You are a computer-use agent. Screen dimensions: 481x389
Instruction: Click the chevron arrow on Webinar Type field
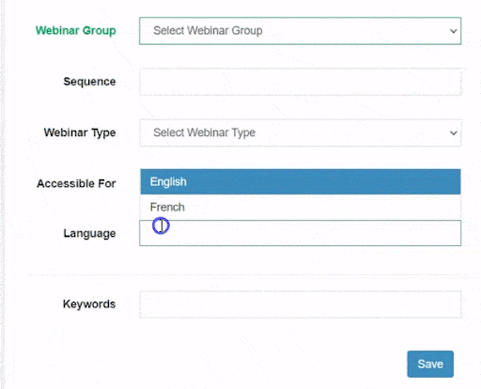point(453,133)
